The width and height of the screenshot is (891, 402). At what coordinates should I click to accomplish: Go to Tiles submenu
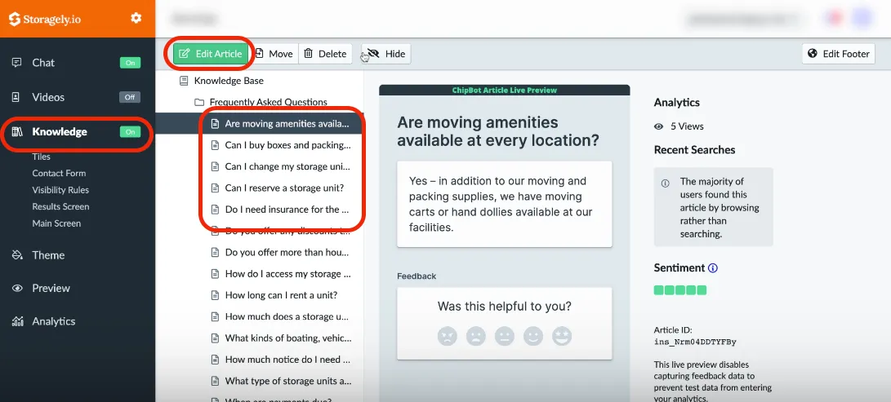(41, 157)
